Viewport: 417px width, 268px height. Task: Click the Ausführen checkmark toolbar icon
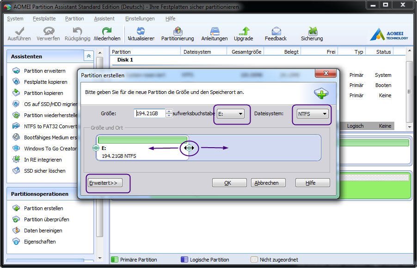coord(19,31)
